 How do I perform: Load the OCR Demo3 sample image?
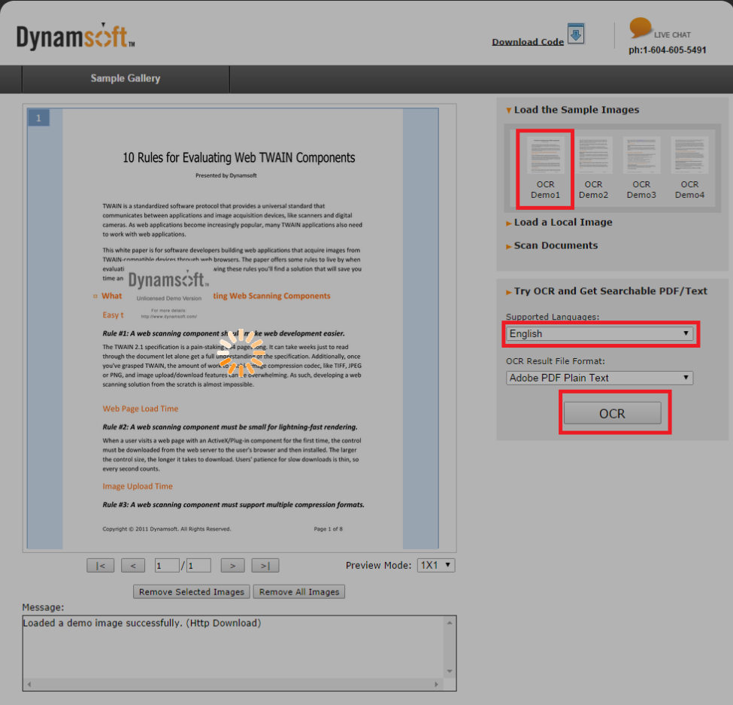point(641,169)
